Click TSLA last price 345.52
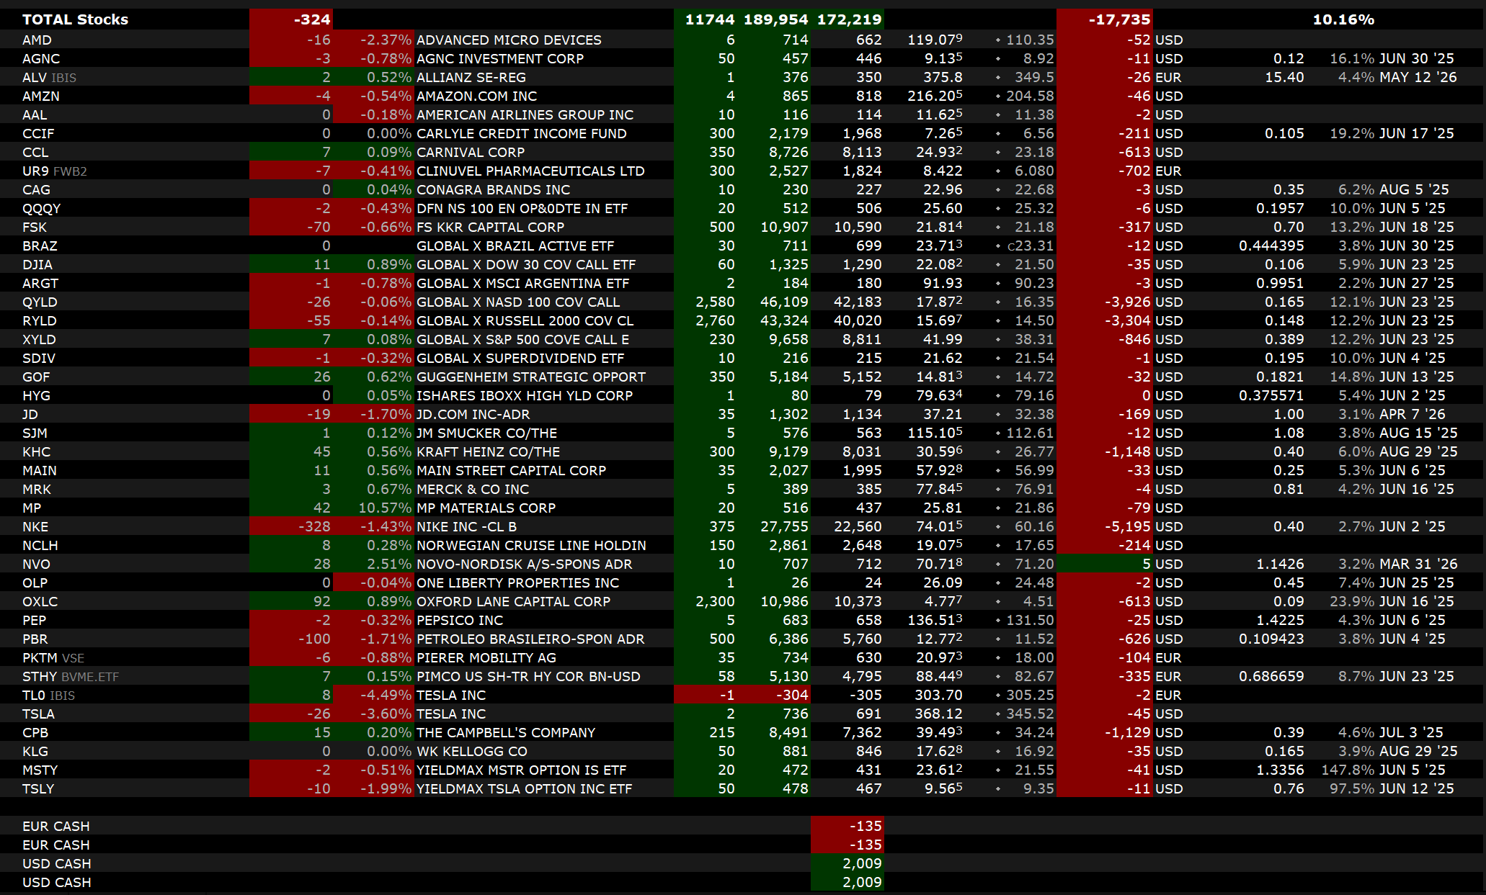This screenshot has width=1486, height=895. tap(1030, 714)
